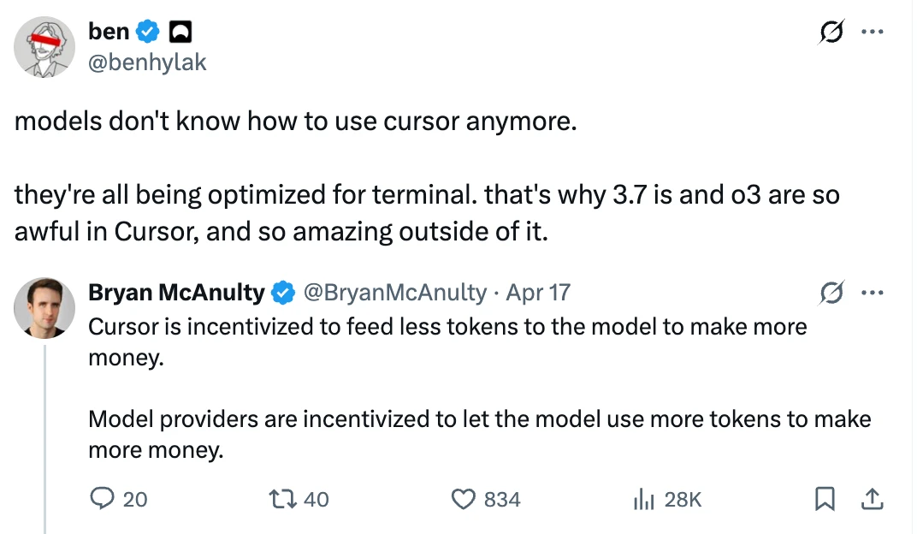
Task: Click the Apr 17 timestamp link
Action: (538, 293)
